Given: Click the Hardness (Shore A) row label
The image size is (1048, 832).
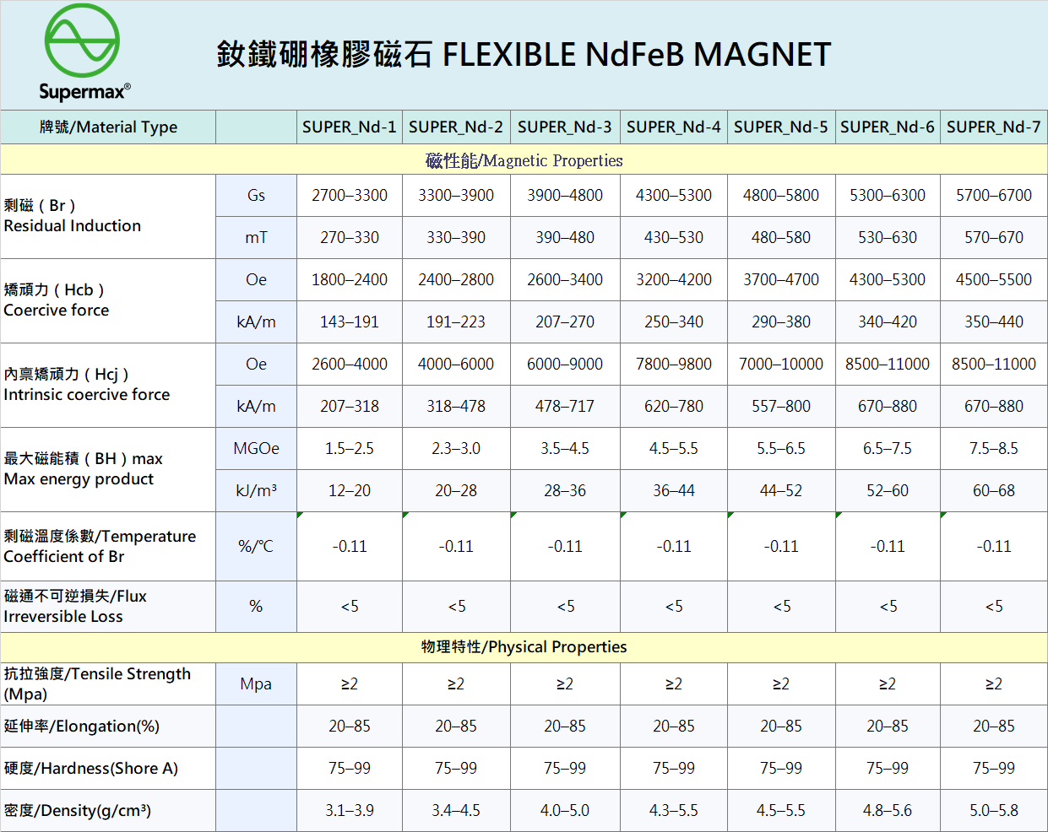Looking at the screenshot, I should [x=91, y=769].
